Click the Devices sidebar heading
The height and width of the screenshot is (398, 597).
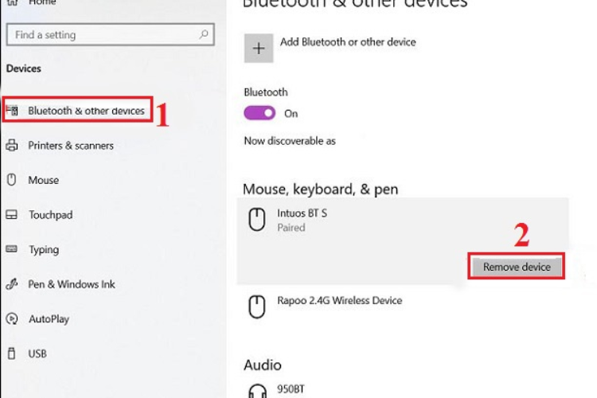[x=24, y=68]
